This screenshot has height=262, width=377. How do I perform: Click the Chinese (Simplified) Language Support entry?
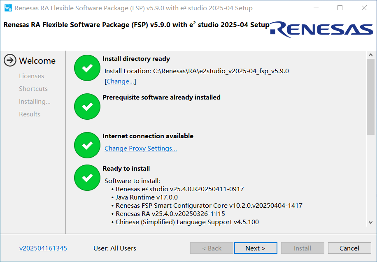point(187,222)
